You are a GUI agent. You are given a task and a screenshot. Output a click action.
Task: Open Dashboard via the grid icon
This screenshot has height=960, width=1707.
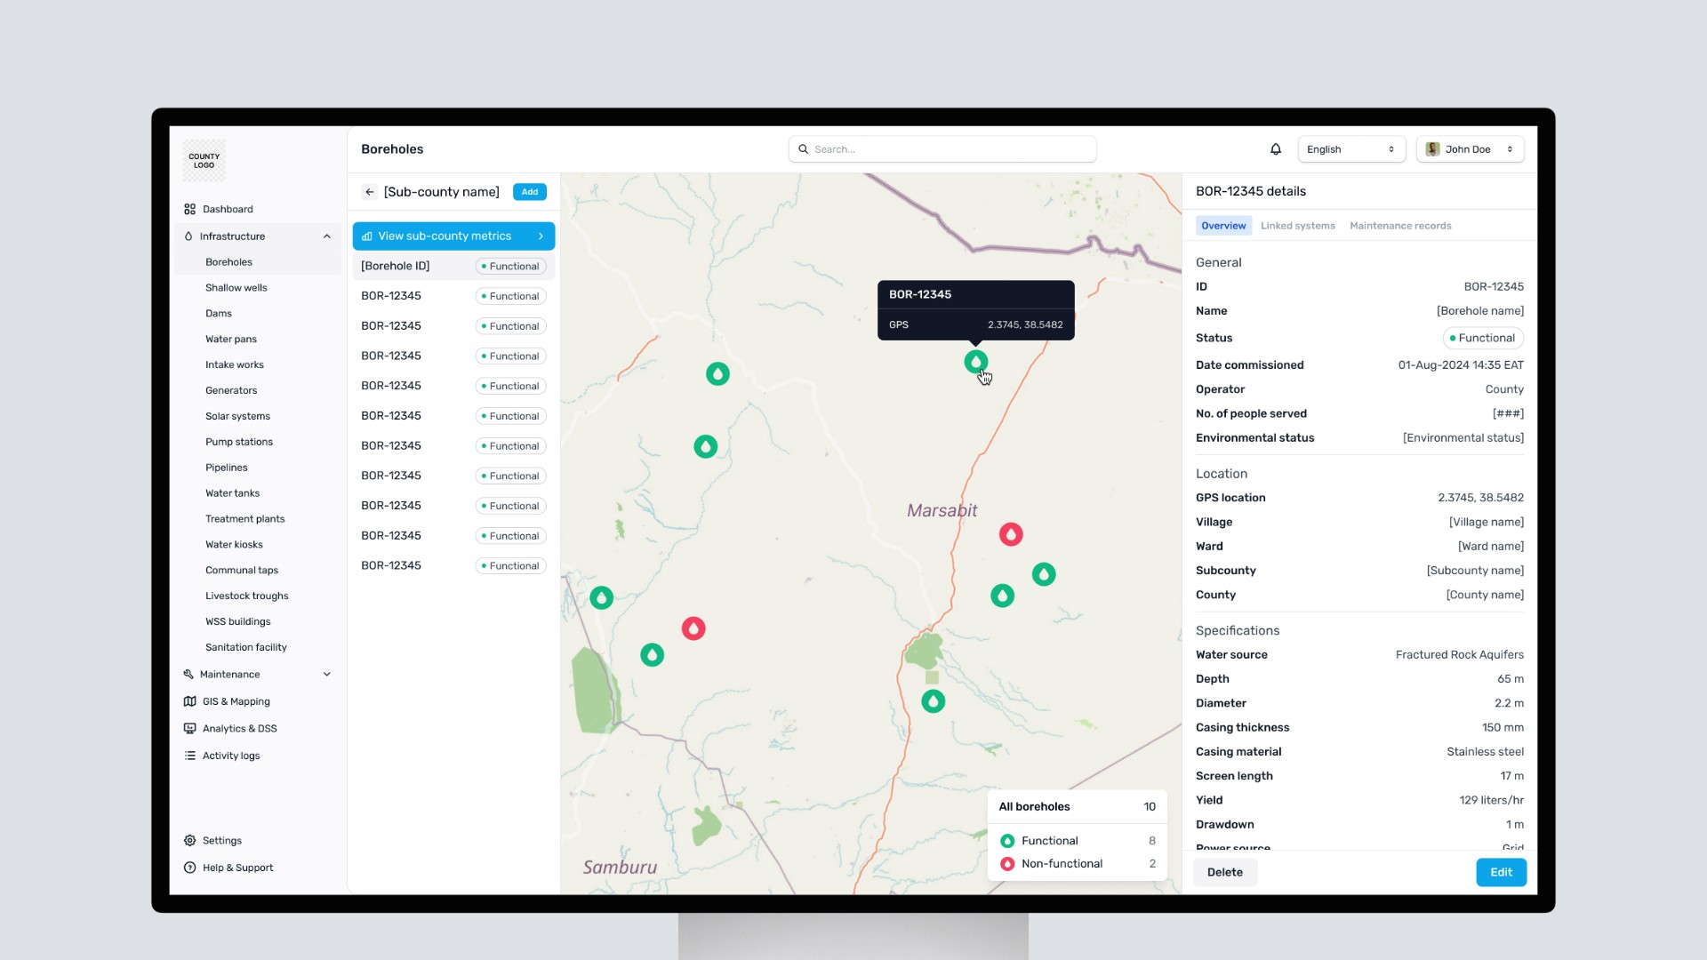(x=189, y=209)
